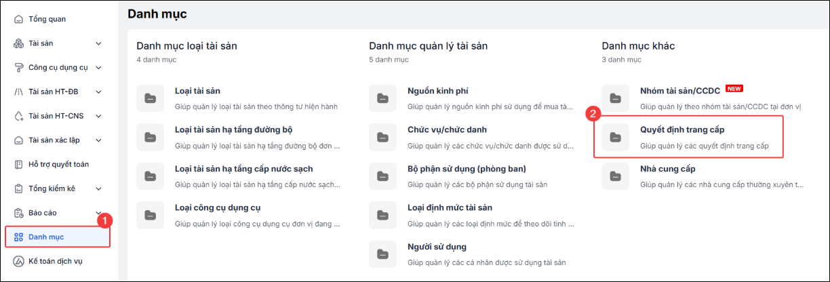Click the Tài sản xác lập icon
This screenshot has height=282, width=830.
18,140
